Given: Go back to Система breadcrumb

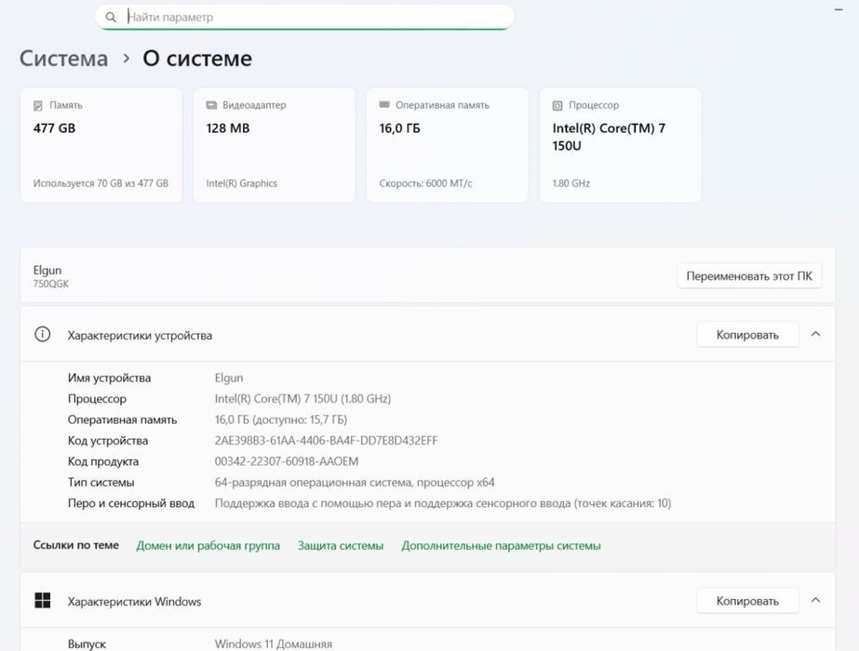Looking at the screenshot, I should coord(63,59).
